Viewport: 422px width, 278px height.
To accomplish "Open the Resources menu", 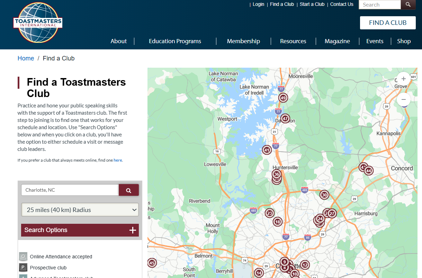I will pos(293,41).
